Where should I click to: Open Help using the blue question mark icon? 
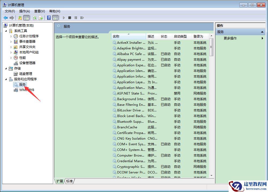(49, 17)
